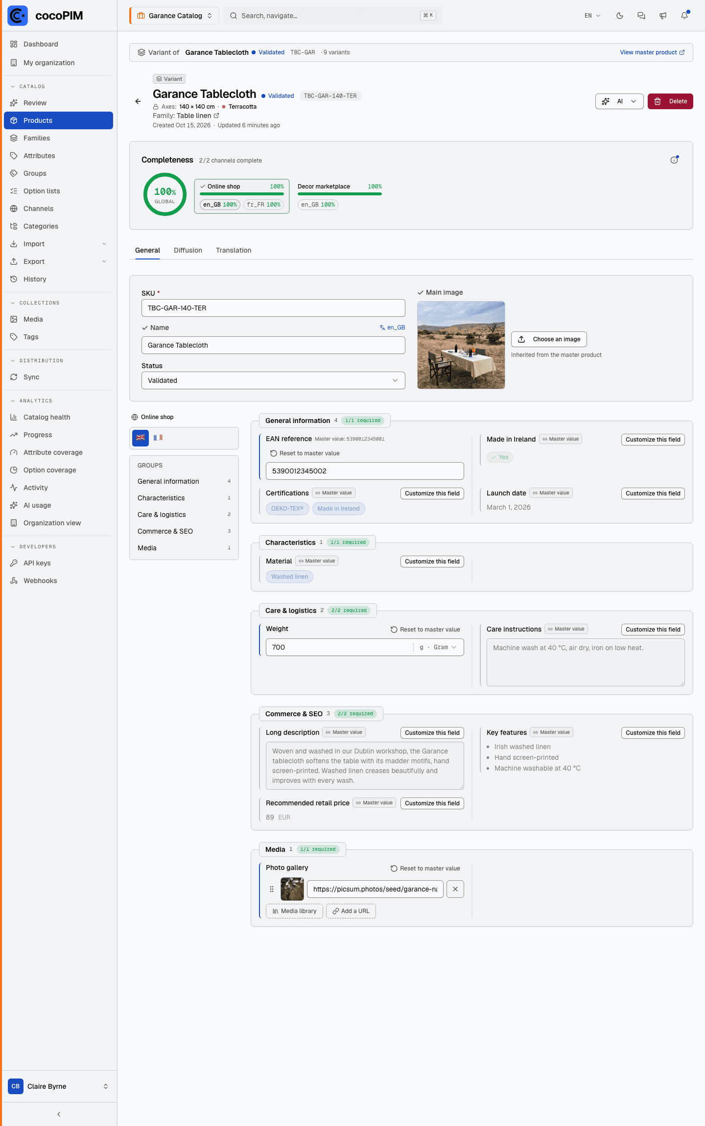The height and width of the screenshot is (1126, 705).
Task: Select the Commerce & SEO group
Action: tap(184, 531)
